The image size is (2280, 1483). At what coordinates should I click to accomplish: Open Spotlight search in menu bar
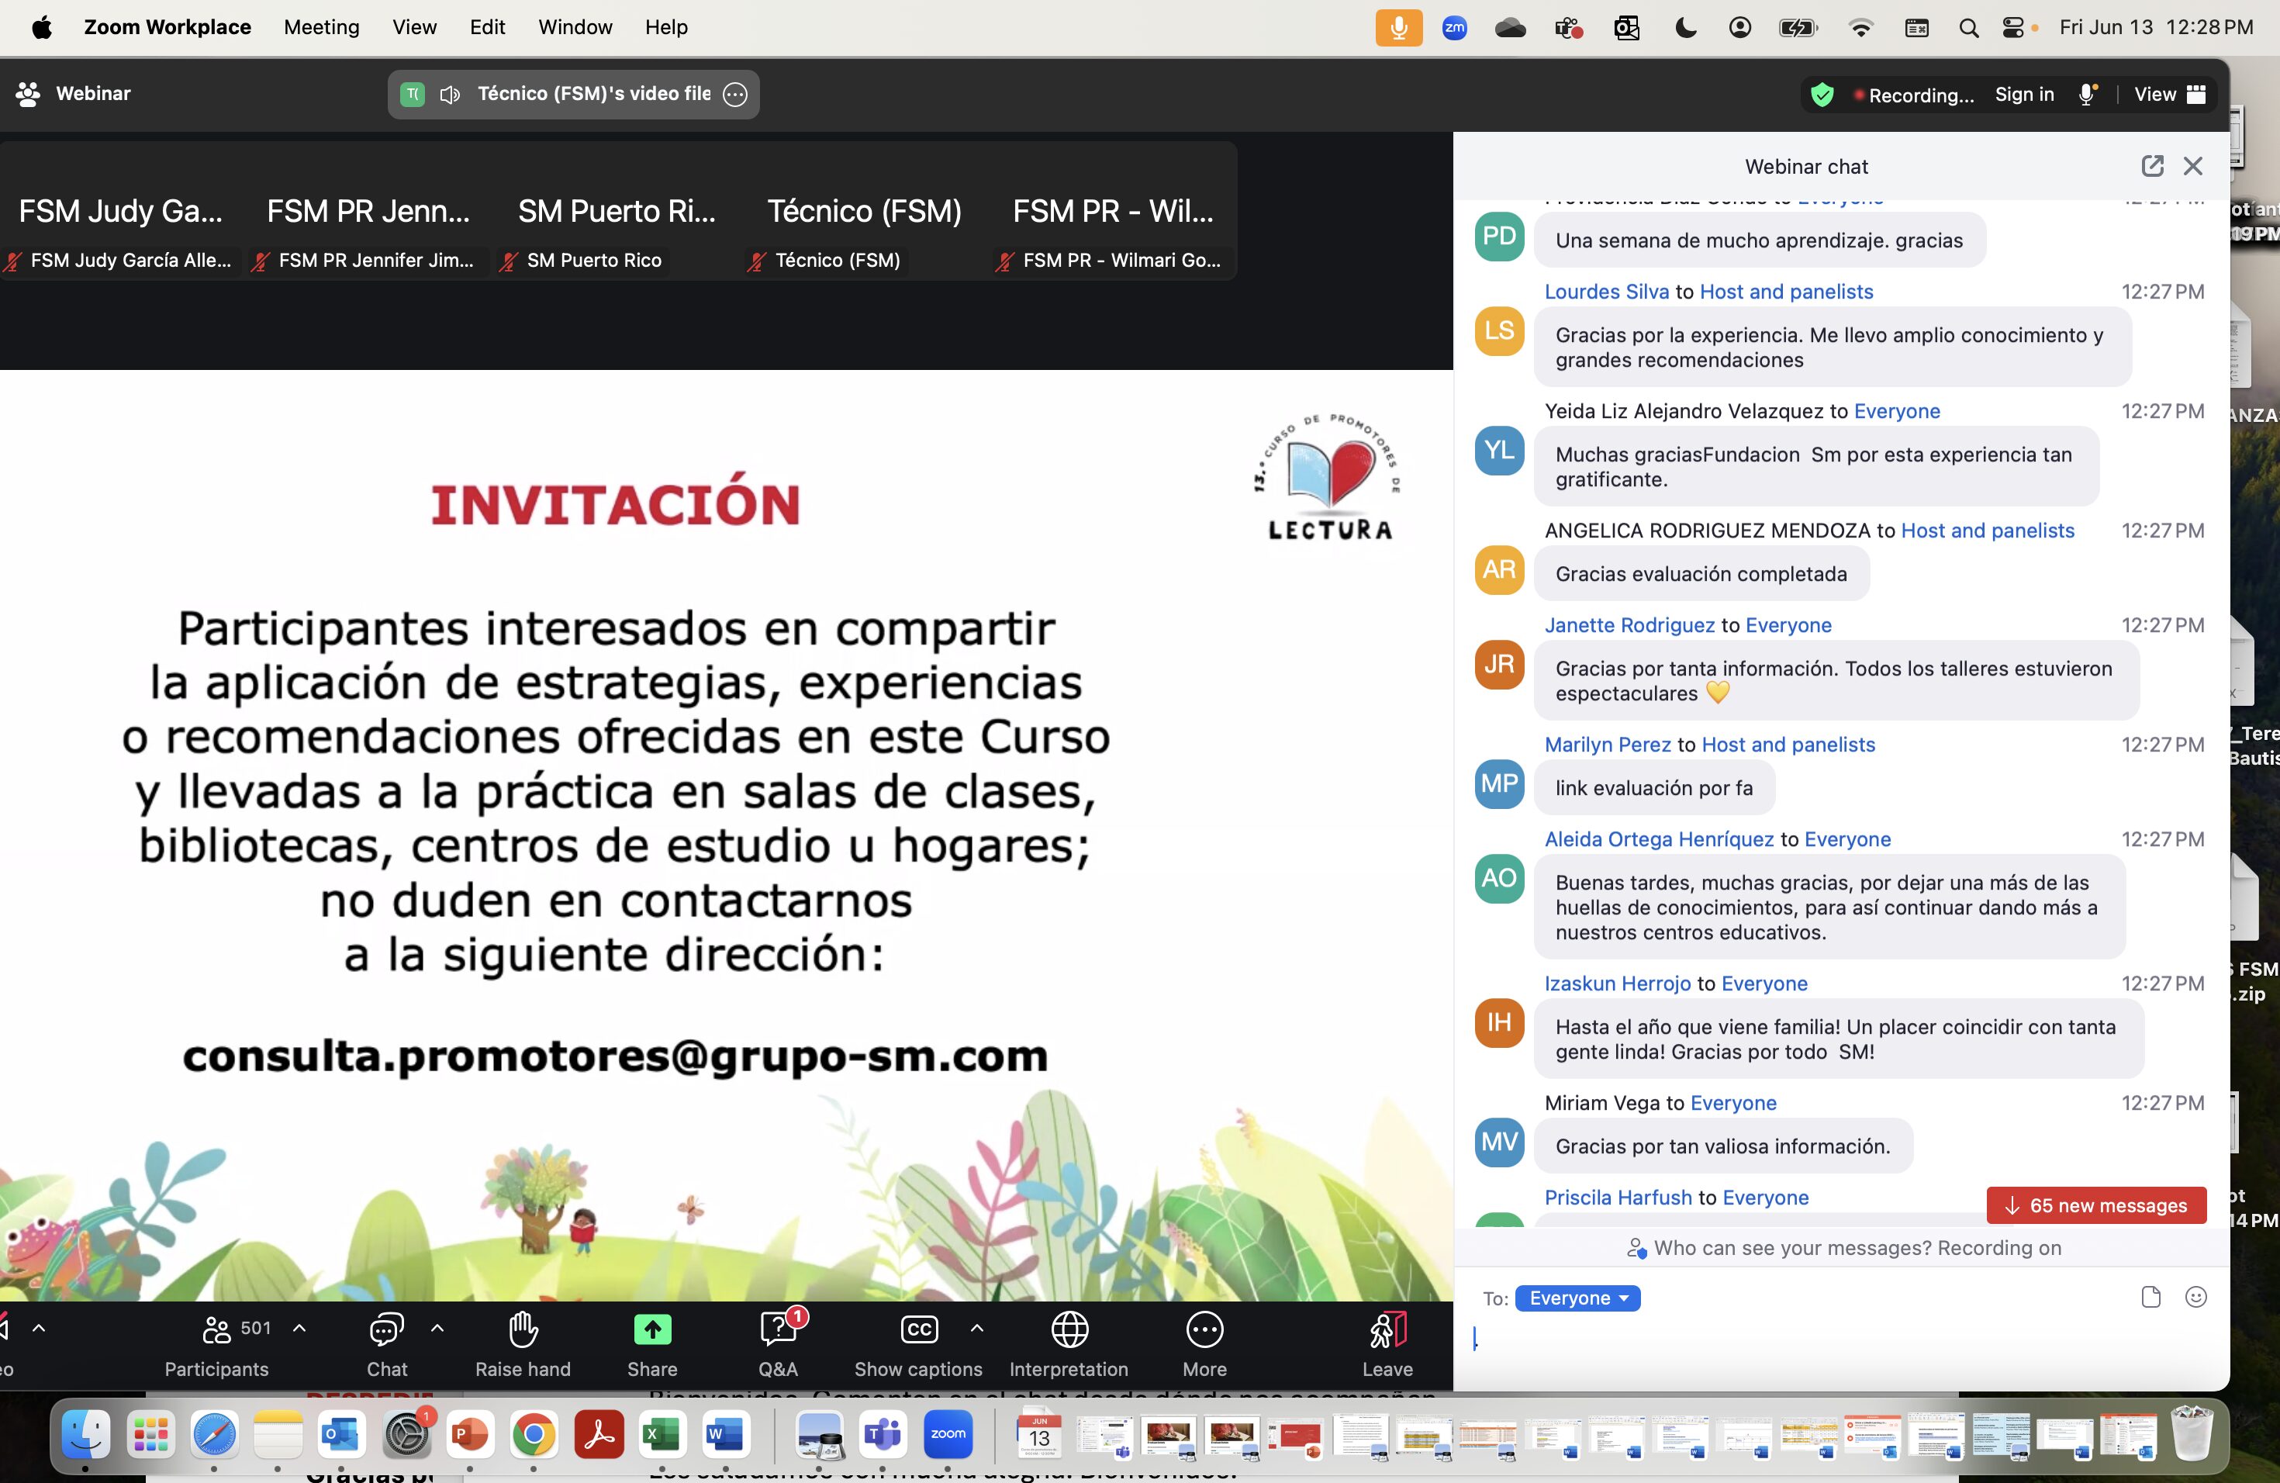(1969, 28)
